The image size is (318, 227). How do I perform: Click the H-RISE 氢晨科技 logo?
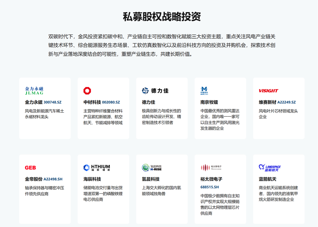(152, 168)
